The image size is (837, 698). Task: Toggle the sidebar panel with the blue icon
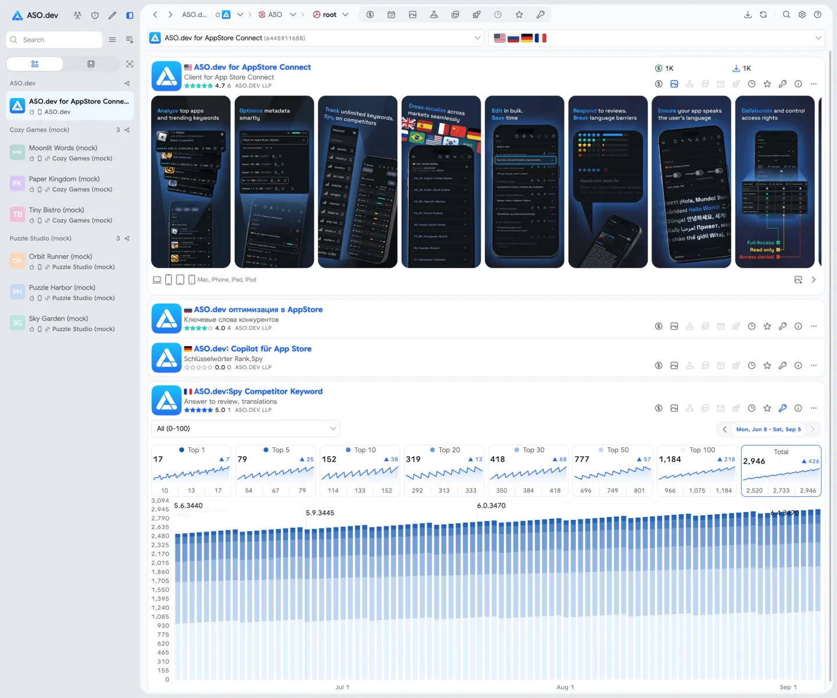click(130, 15)
